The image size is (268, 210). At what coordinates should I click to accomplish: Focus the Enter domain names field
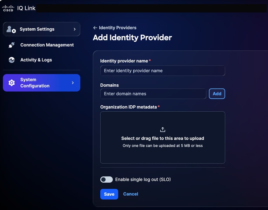(153, 94)
